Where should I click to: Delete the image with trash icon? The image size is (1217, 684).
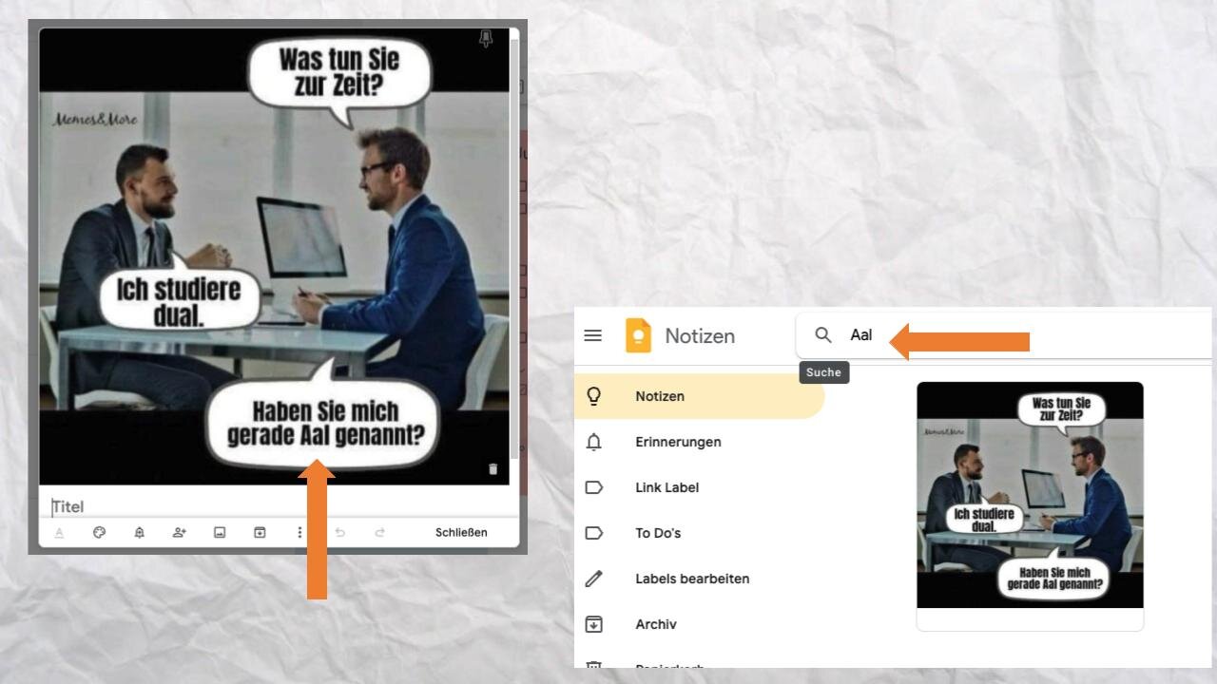click(493, 468)
